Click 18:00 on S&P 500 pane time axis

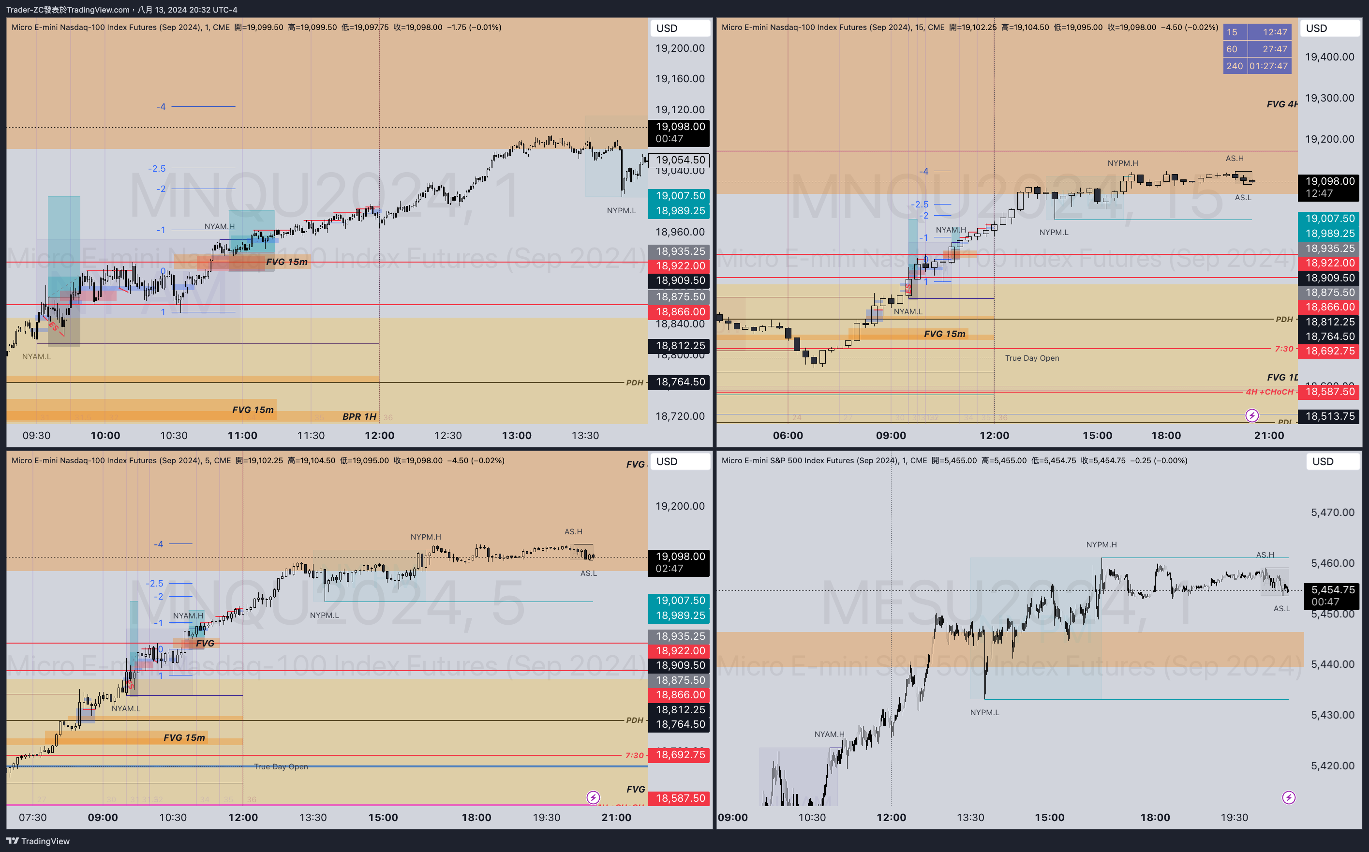point(1155,817)
